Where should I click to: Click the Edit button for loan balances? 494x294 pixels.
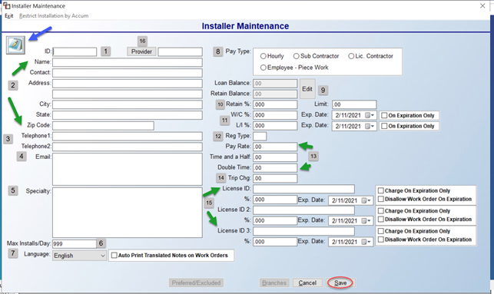point(307,89)
